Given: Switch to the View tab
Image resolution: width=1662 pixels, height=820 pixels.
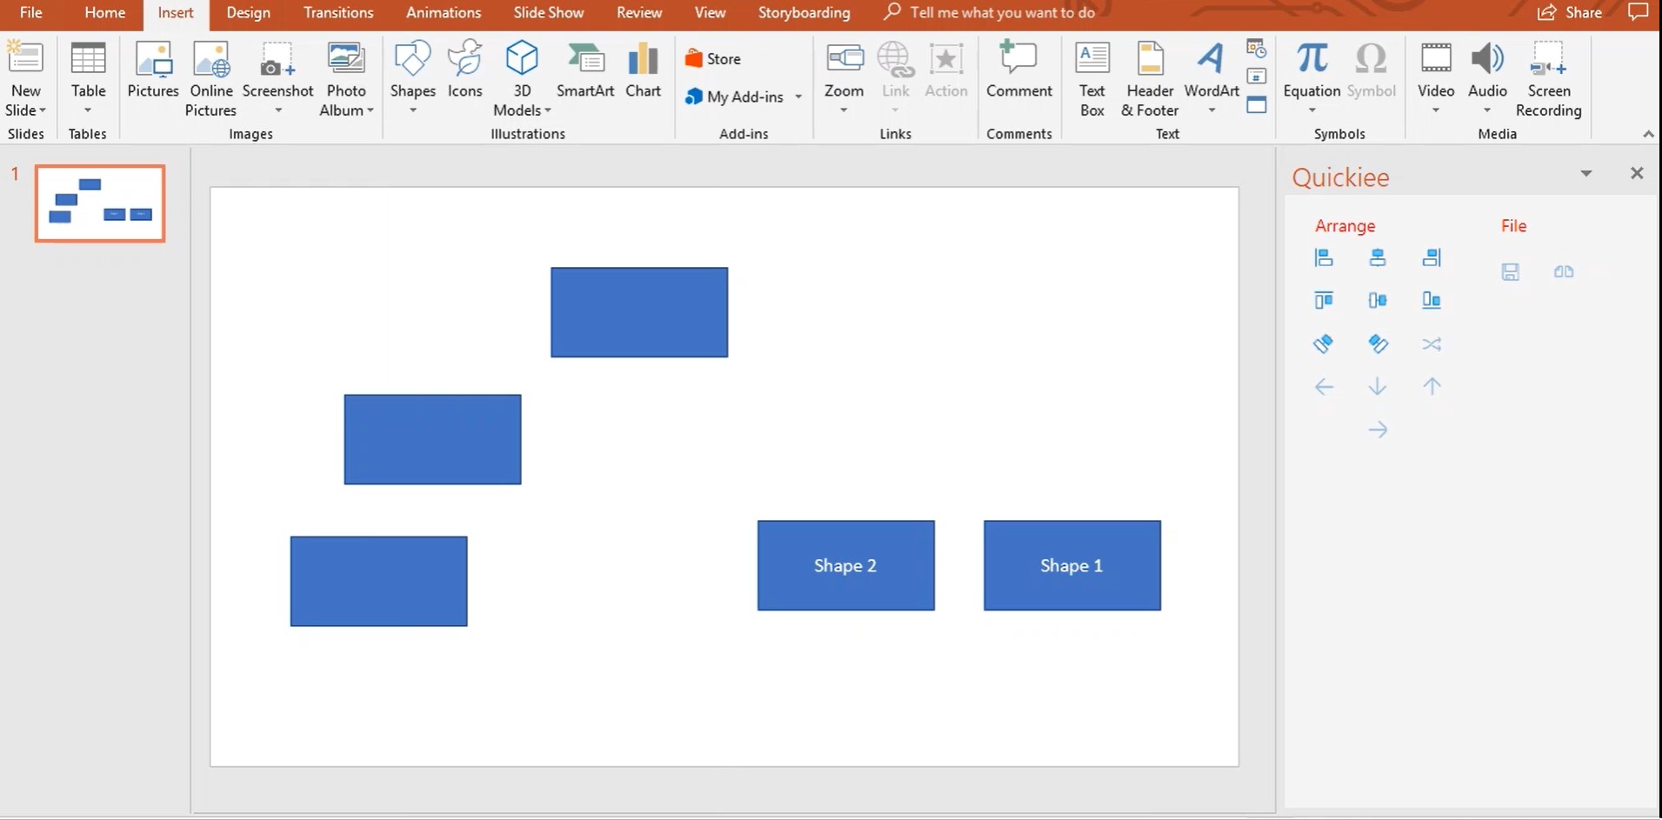Looking at the screenshot, I should point(710,13).
